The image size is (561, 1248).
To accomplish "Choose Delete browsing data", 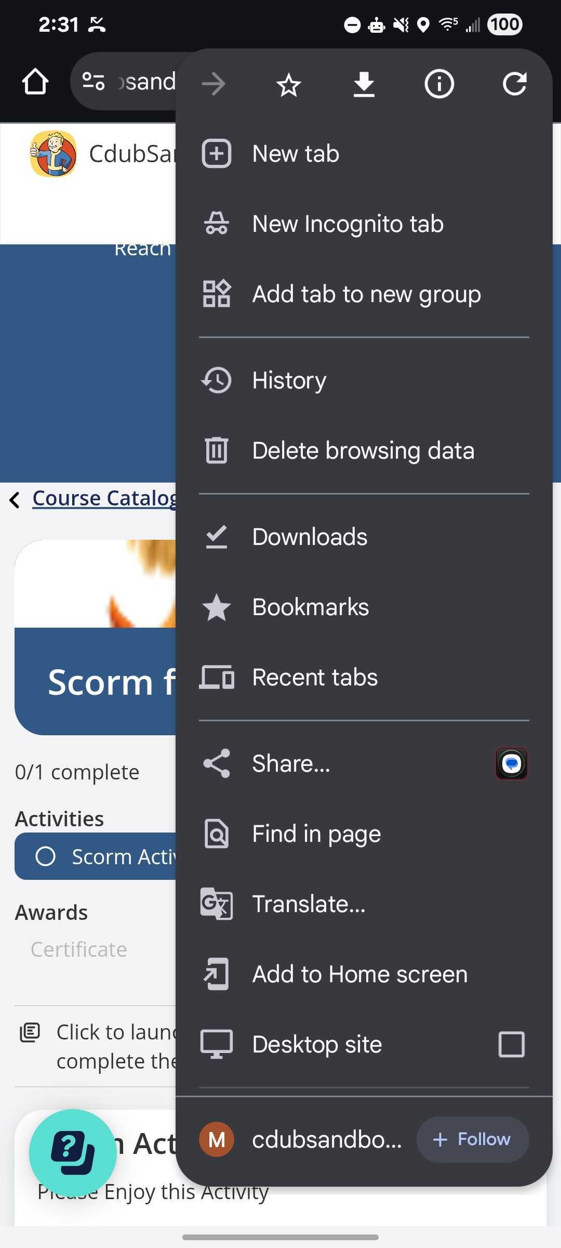I will tap(364, 450).
